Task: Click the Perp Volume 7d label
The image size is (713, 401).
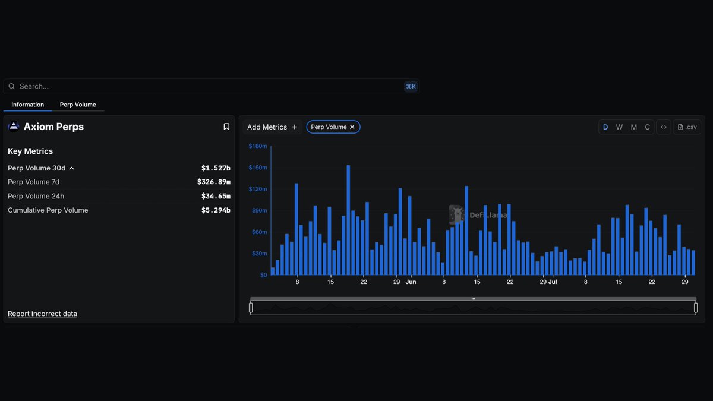Action: click(x=33, y=182)
